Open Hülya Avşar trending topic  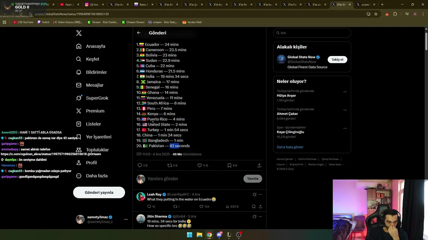[287, 96]
